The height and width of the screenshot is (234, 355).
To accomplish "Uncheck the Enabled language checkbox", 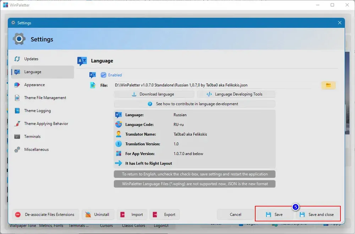I will tap(103, 75).
